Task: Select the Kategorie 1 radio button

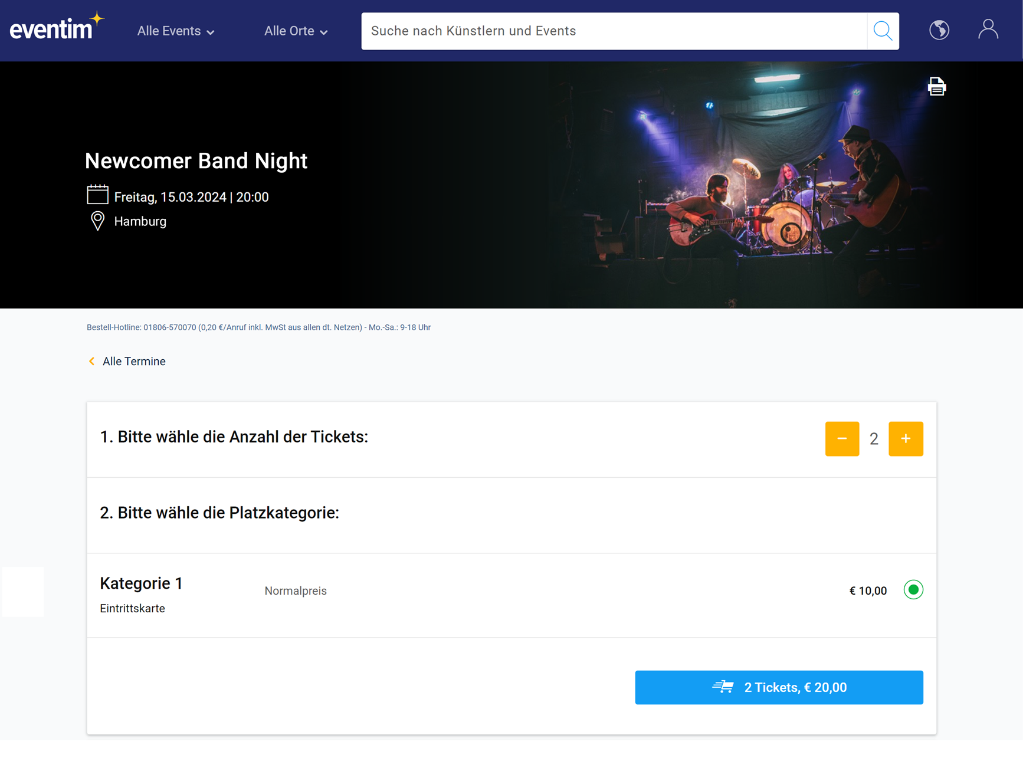Action: tap(913, 590)
